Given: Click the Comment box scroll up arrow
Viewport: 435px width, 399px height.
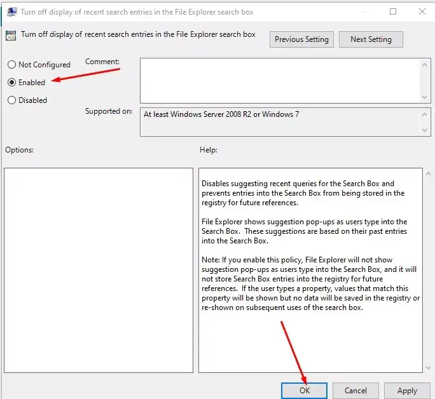Looking at the screenshot, I should coord(424,65).
